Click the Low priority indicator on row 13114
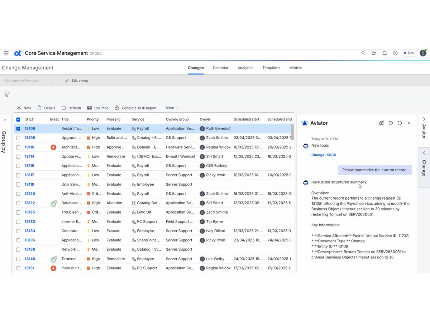Image resolution: width=430 pixels, height=322 pixels. pos(89,156)
